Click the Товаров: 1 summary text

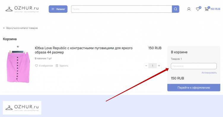tap(176, 59)
